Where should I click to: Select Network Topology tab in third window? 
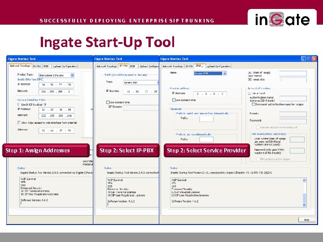pyautogui.click(x=173, y=66)
